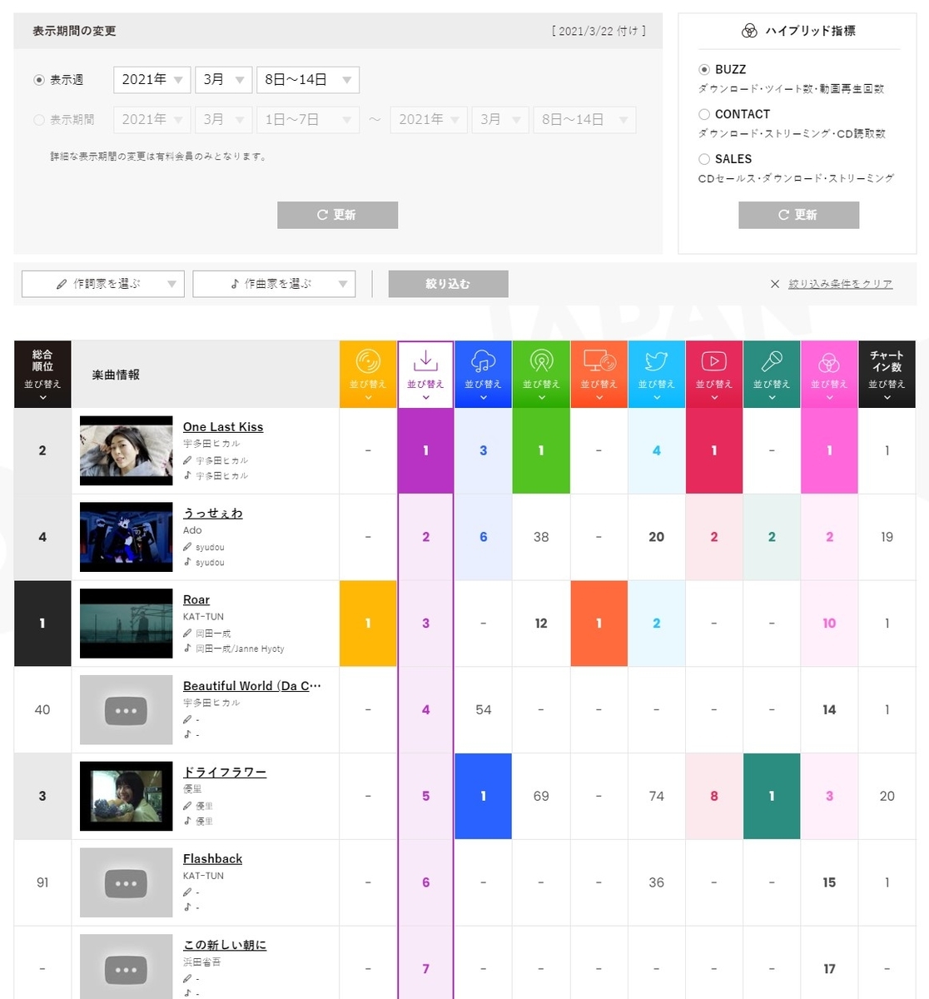Viewport: 929px width, 999px height.
Task: Select the 表示週 radio button
Action: click(x=38, y=80)
